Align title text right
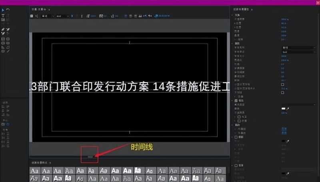The width and height of the screenshot is (320, 182). tap(136, 16)
